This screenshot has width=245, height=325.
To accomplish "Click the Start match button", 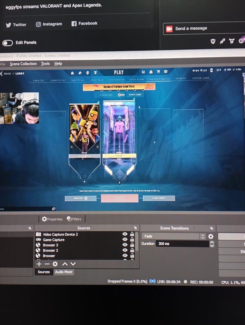I will (x=120, y=198).
